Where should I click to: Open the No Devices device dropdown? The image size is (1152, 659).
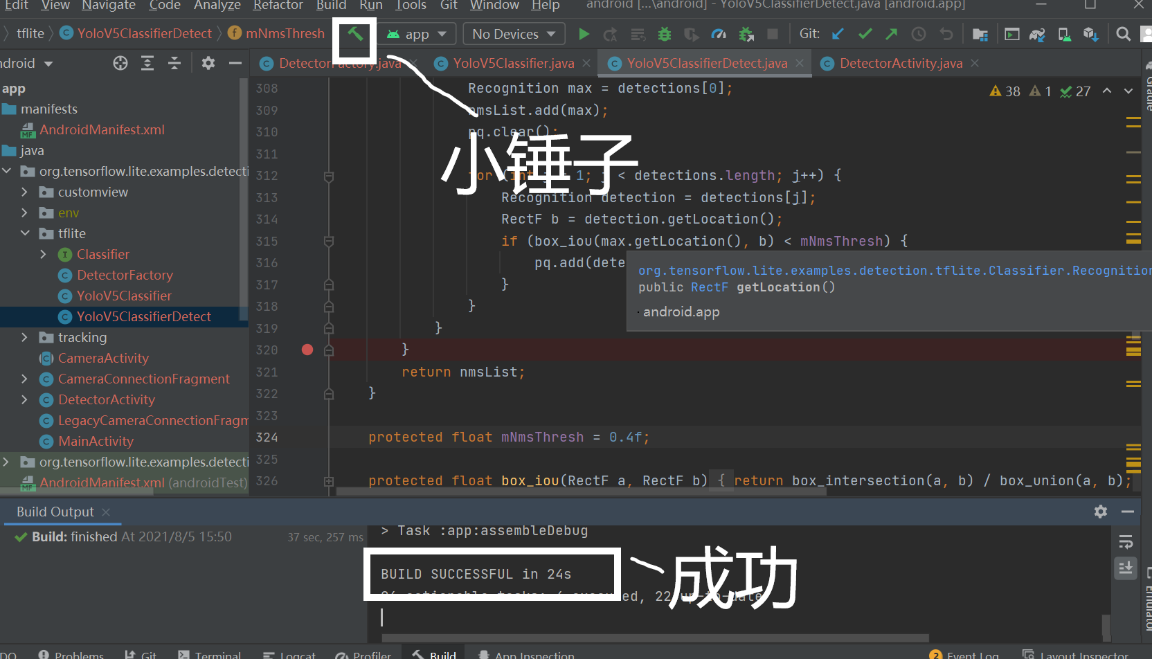tap(514, 33)
